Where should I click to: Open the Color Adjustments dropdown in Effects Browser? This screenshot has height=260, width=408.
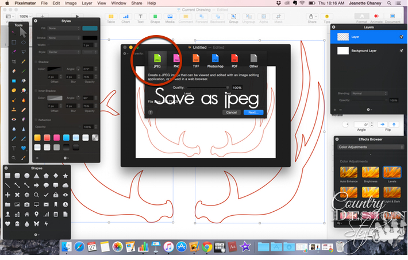(x=369, y=147)
